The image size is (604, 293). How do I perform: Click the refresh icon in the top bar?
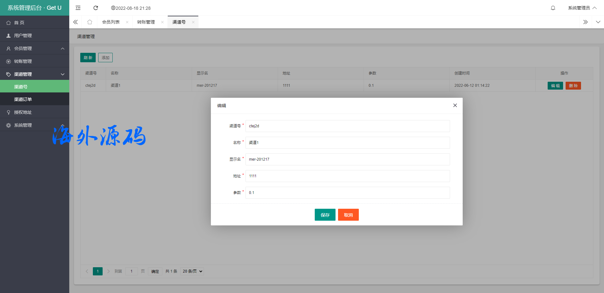click(x=96, y=8)
